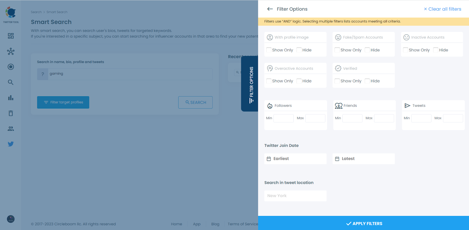Click the Twitter bird icon in sidebar

(x=11, y=144)
